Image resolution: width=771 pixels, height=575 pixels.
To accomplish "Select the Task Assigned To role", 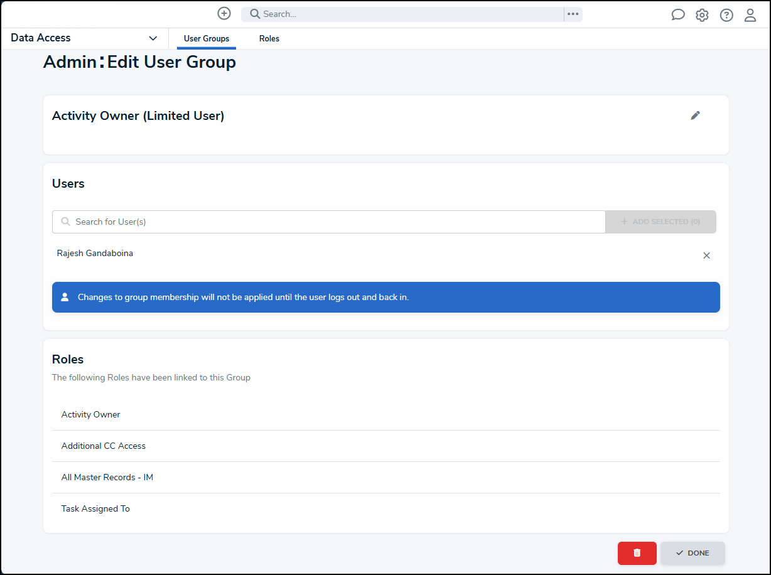I will point(385,508).
